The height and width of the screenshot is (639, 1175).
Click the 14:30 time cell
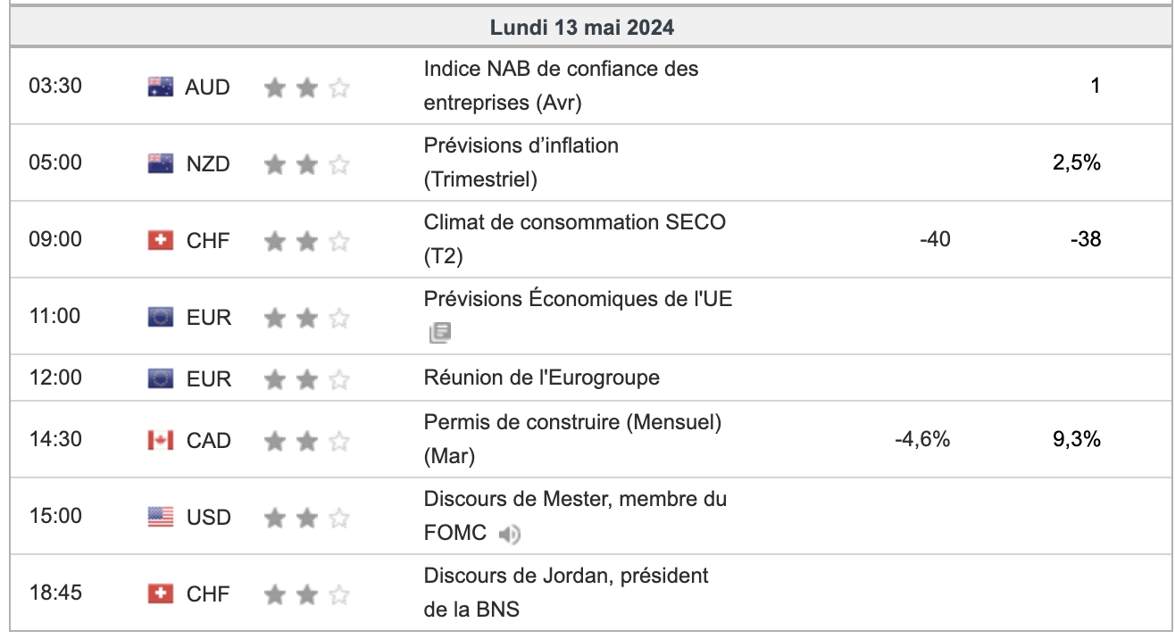tap(54, 439)
